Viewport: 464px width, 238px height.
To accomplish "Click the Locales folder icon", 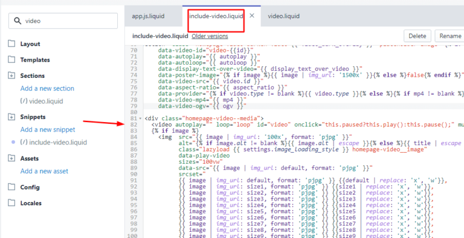I will [11, 204].
